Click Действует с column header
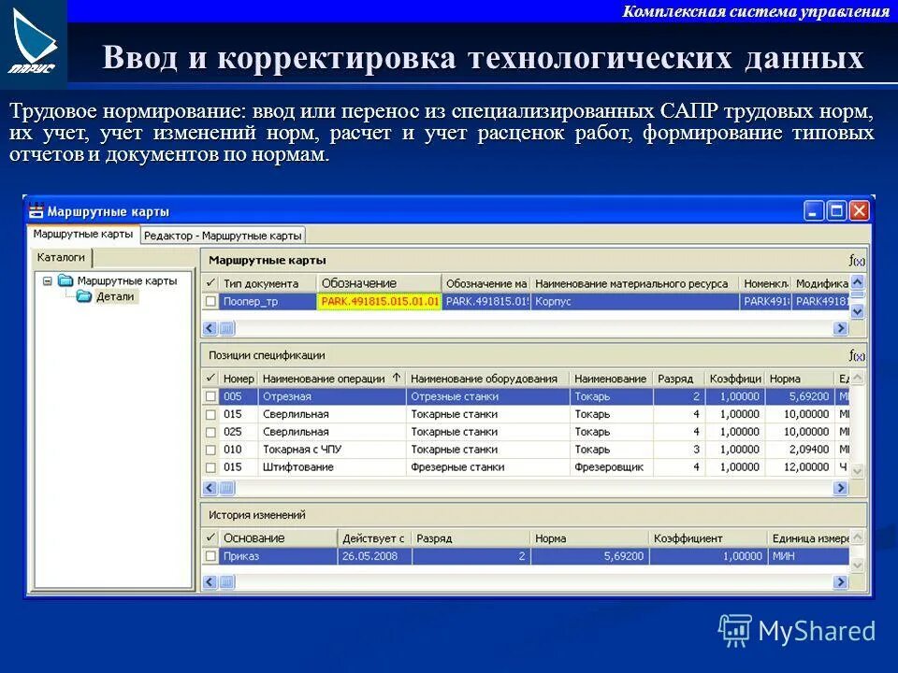The width and height of the screenshot is (898, 673). pyautogui.click(x=374, y=538)
